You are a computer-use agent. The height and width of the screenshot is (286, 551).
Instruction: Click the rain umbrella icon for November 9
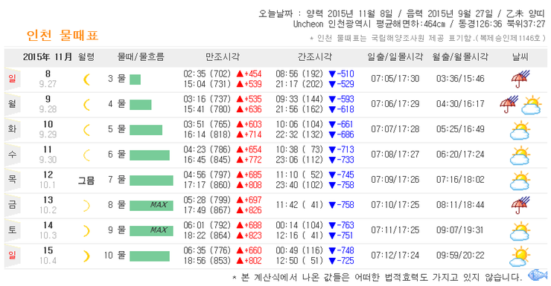pos(509,104)
